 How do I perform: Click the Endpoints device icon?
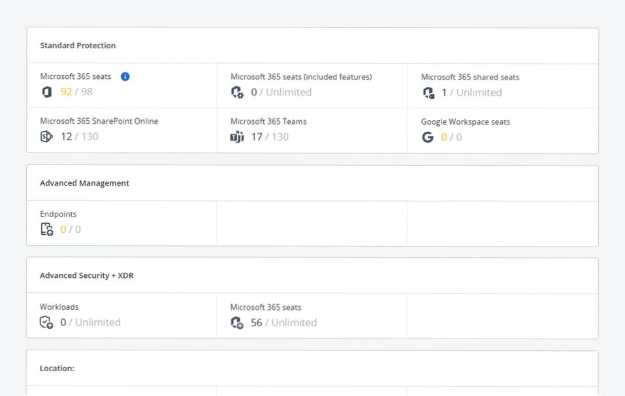point(46,230)
